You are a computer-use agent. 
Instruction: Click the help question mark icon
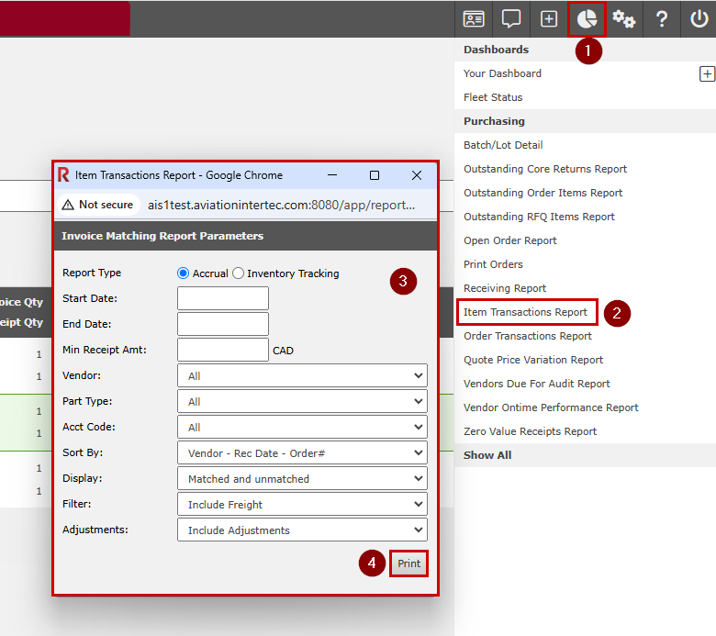(661, 19)
